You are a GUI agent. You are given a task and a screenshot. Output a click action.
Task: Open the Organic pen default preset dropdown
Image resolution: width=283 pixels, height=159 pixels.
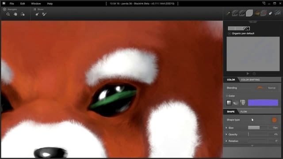[229, 34]
